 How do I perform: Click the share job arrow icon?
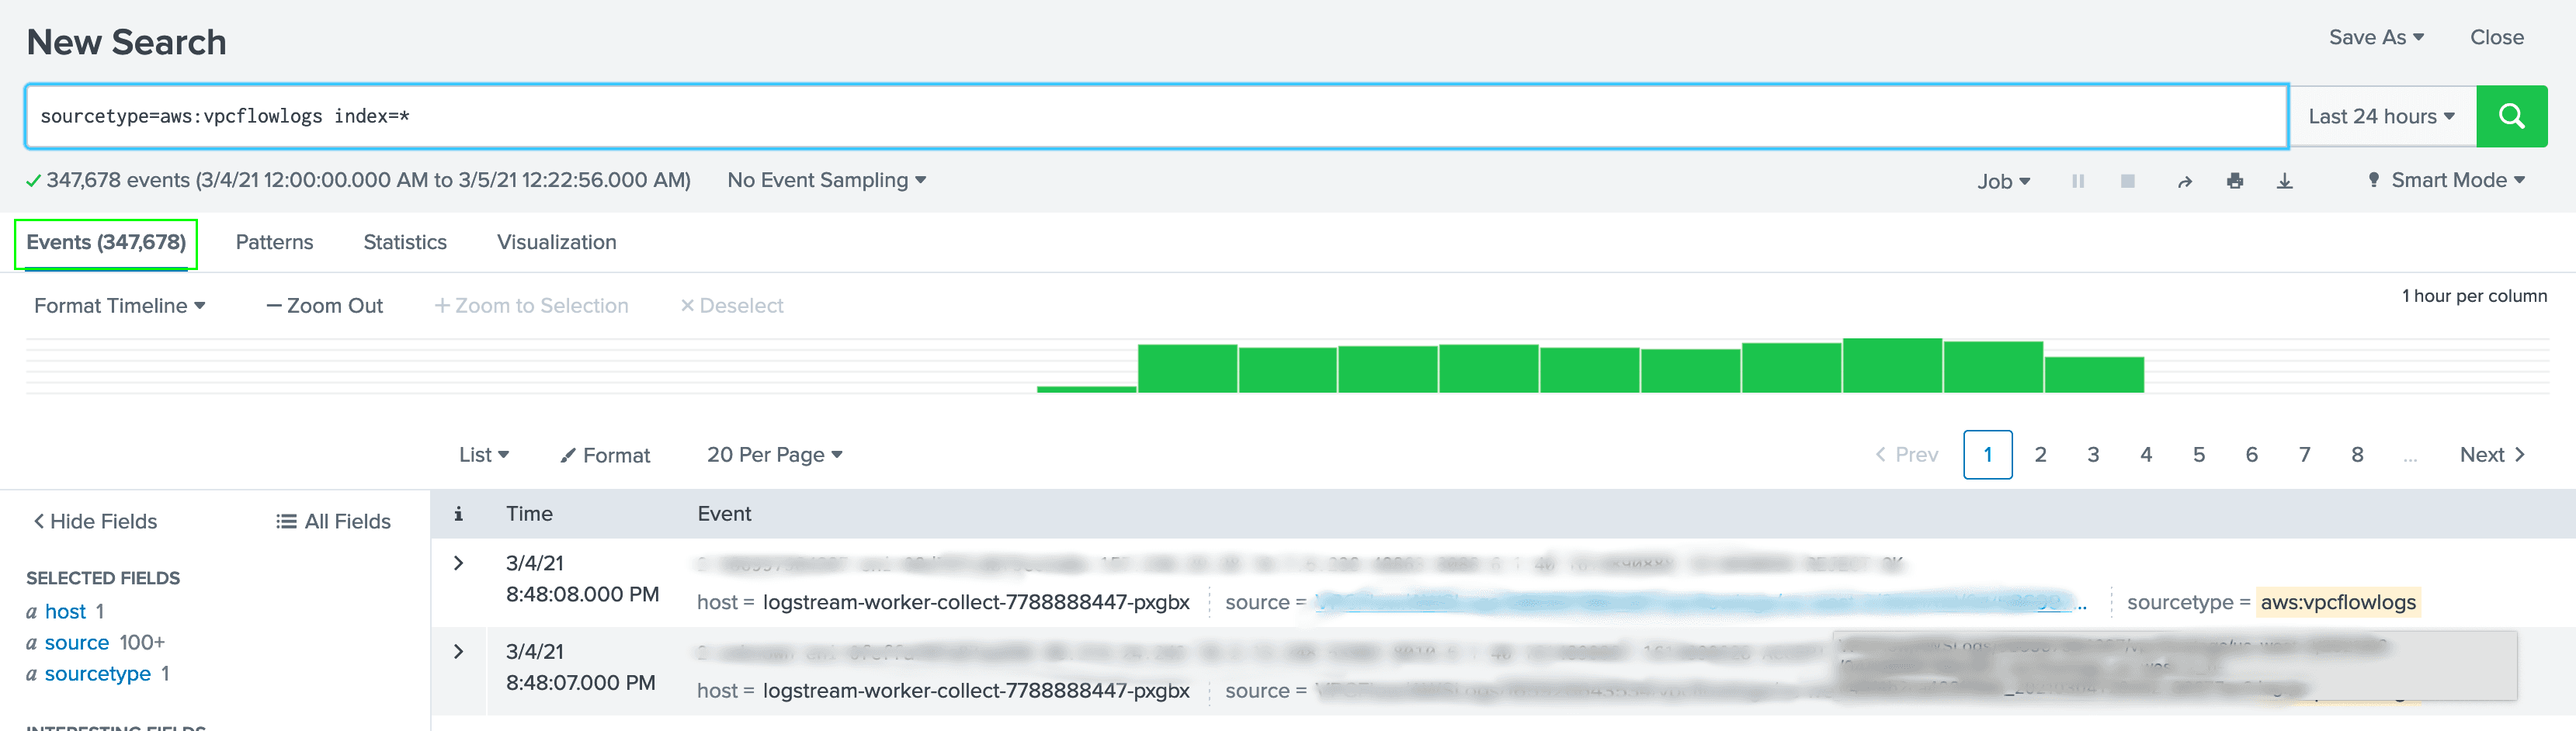[2184, 181]
